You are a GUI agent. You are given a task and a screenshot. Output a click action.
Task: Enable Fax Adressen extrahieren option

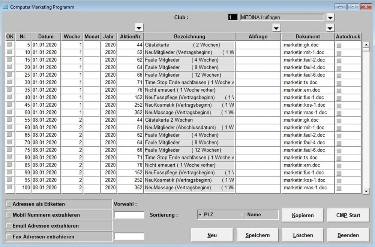click(x=9, y=237)
